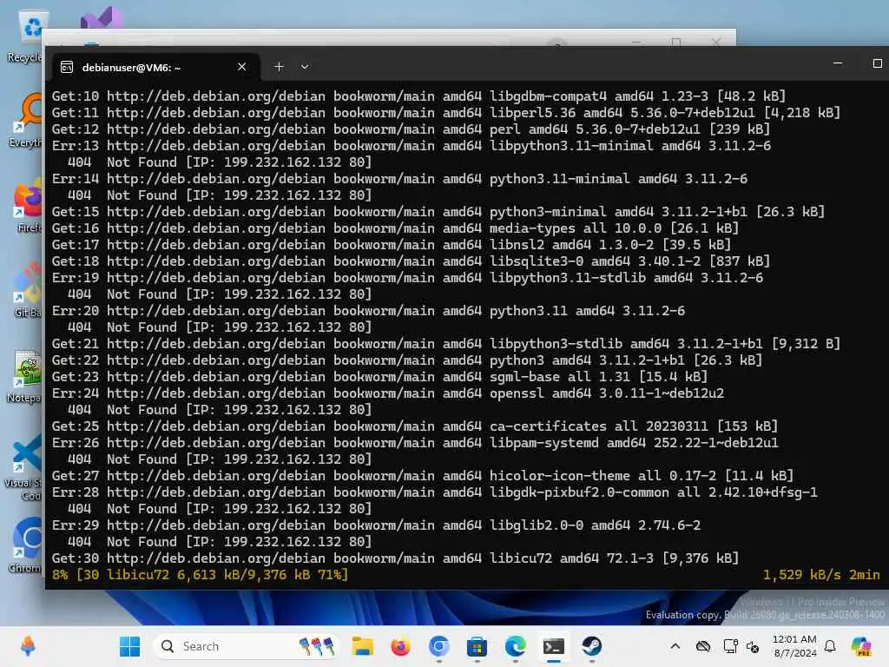Click the Err:24 openssl line
Image resolution: width=889 pixels, height=667 pixels.
388,393
